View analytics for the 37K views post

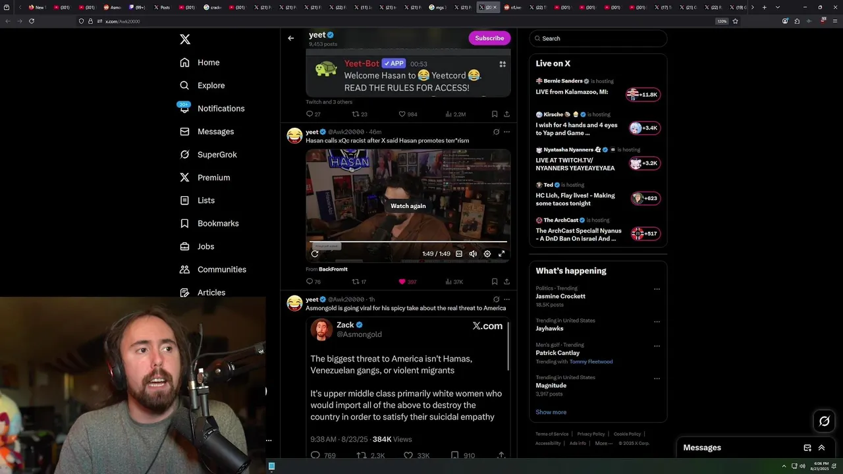454,282
